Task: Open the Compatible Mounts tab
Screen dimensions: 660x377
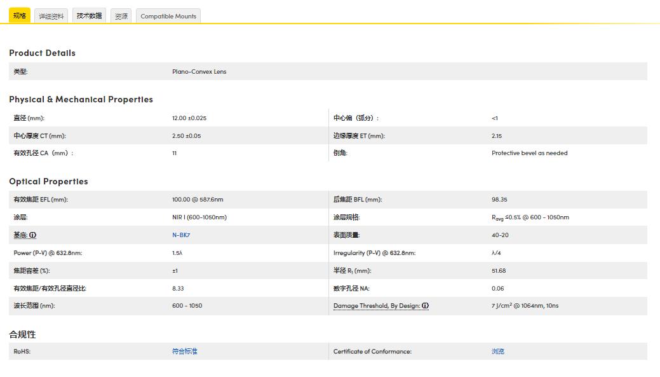Action: 168,17
